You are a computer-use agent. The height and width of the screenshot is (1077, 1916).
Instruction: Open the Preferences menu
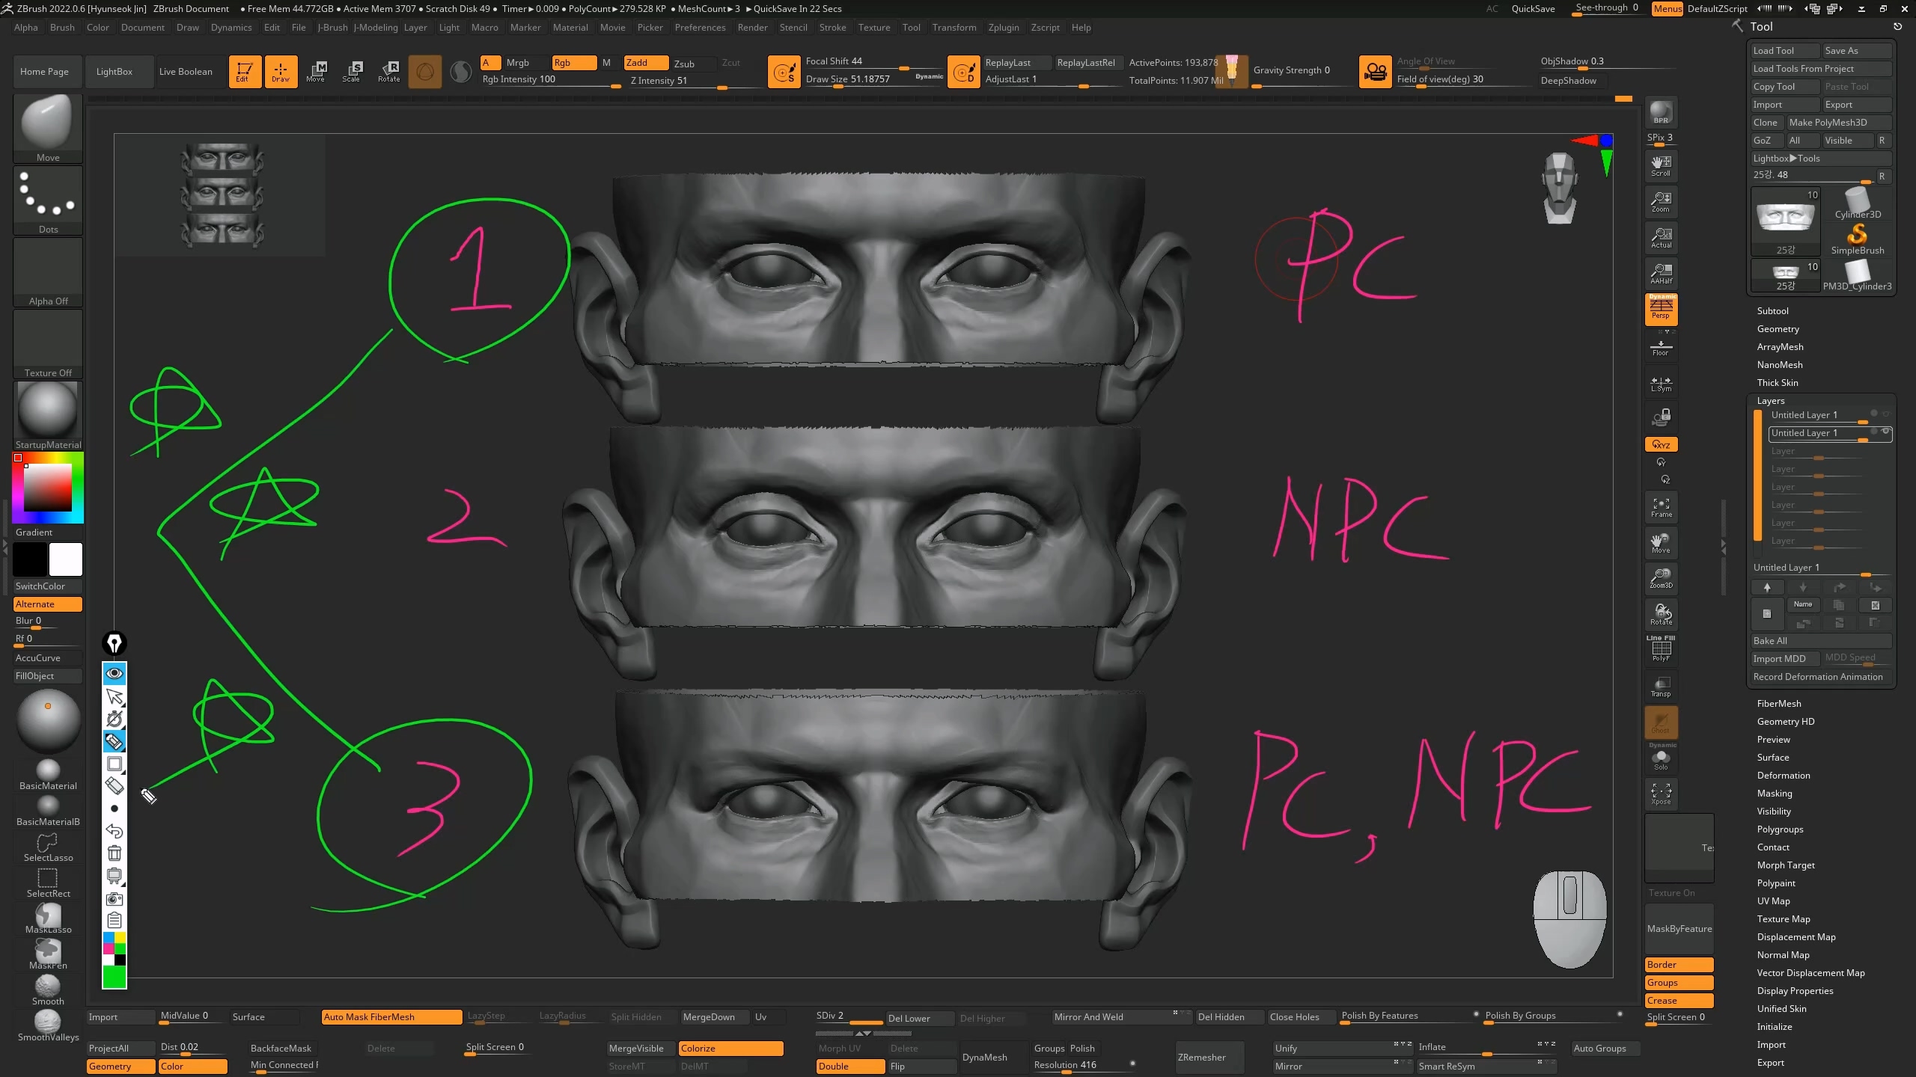pos(700,28)
